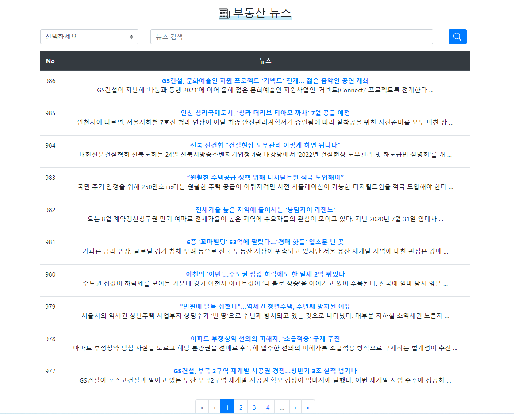Click the '›' next page button
Screen dimensions: 514x414
pos(295,406)
